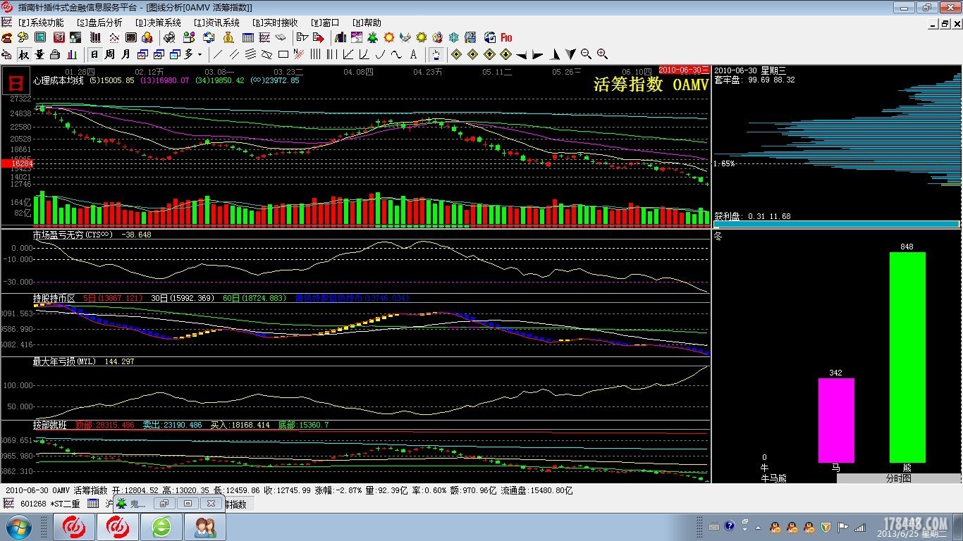Click the magenta 马 bar labeled 342
963x541 pixels.
(836, 421)
